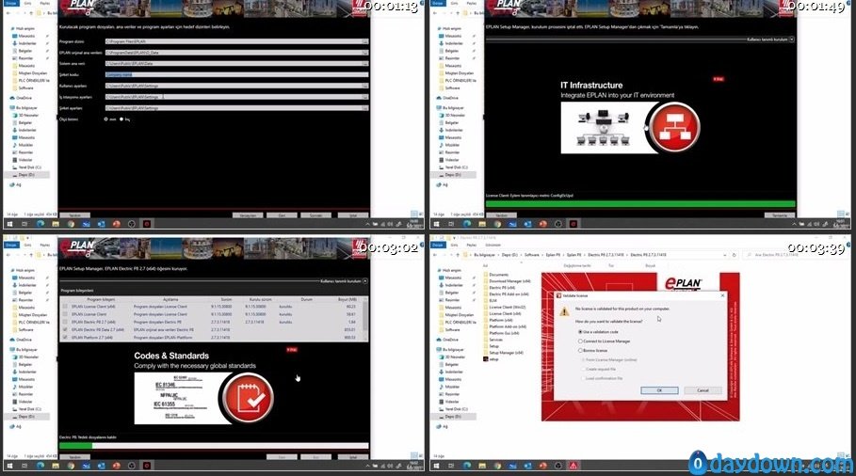856x476 pixels.
Task: Click 'Program bileşeni' column header in components table
Action: 102,299
